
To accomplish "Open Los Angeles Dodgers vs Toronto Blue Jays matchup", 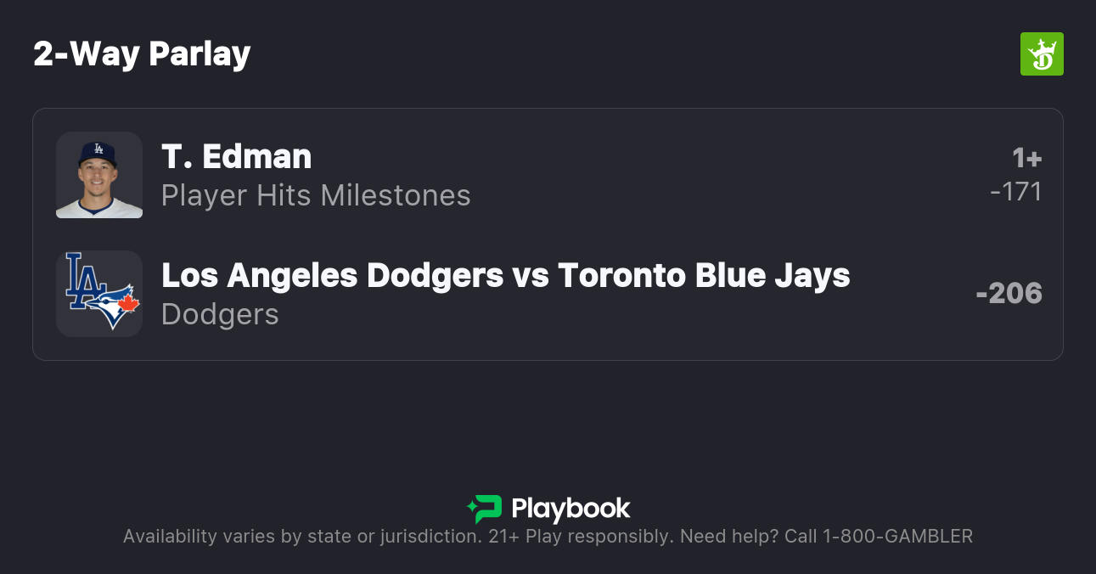I will [x=505, y=275].
